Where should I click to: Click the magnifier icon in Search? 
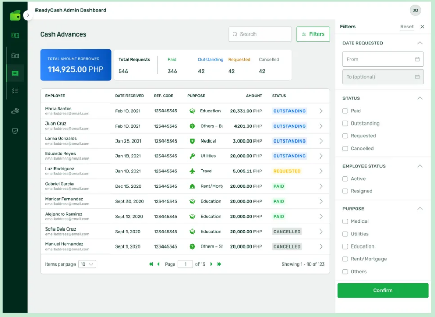235,34
